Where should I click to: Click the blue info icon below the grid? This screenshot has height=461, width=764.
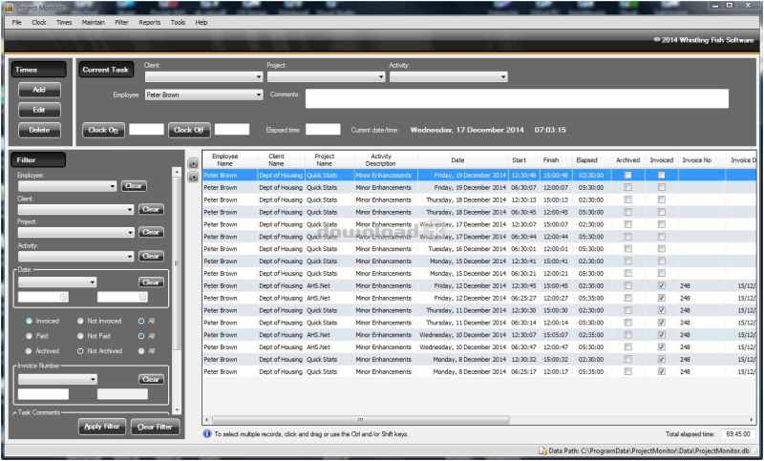coord(207,433)
